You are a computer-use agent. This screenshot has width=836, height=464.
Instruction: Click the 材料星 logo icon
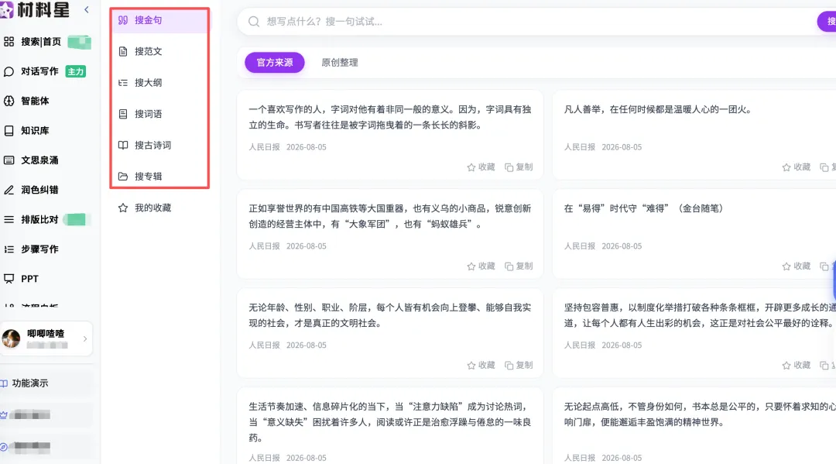coord(6,9)
